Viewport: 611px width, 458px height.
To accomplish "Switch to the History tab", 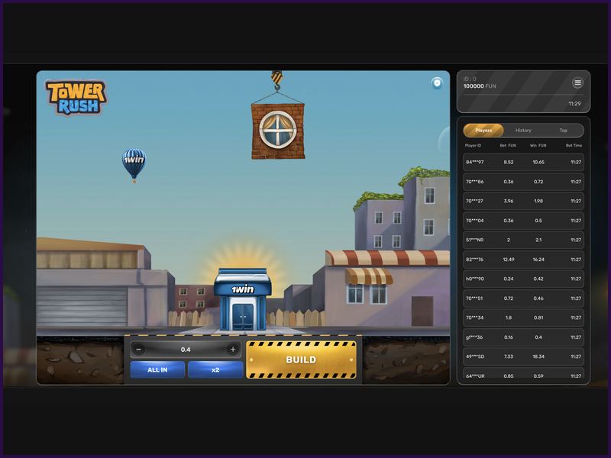I will (x=523, y=131).
